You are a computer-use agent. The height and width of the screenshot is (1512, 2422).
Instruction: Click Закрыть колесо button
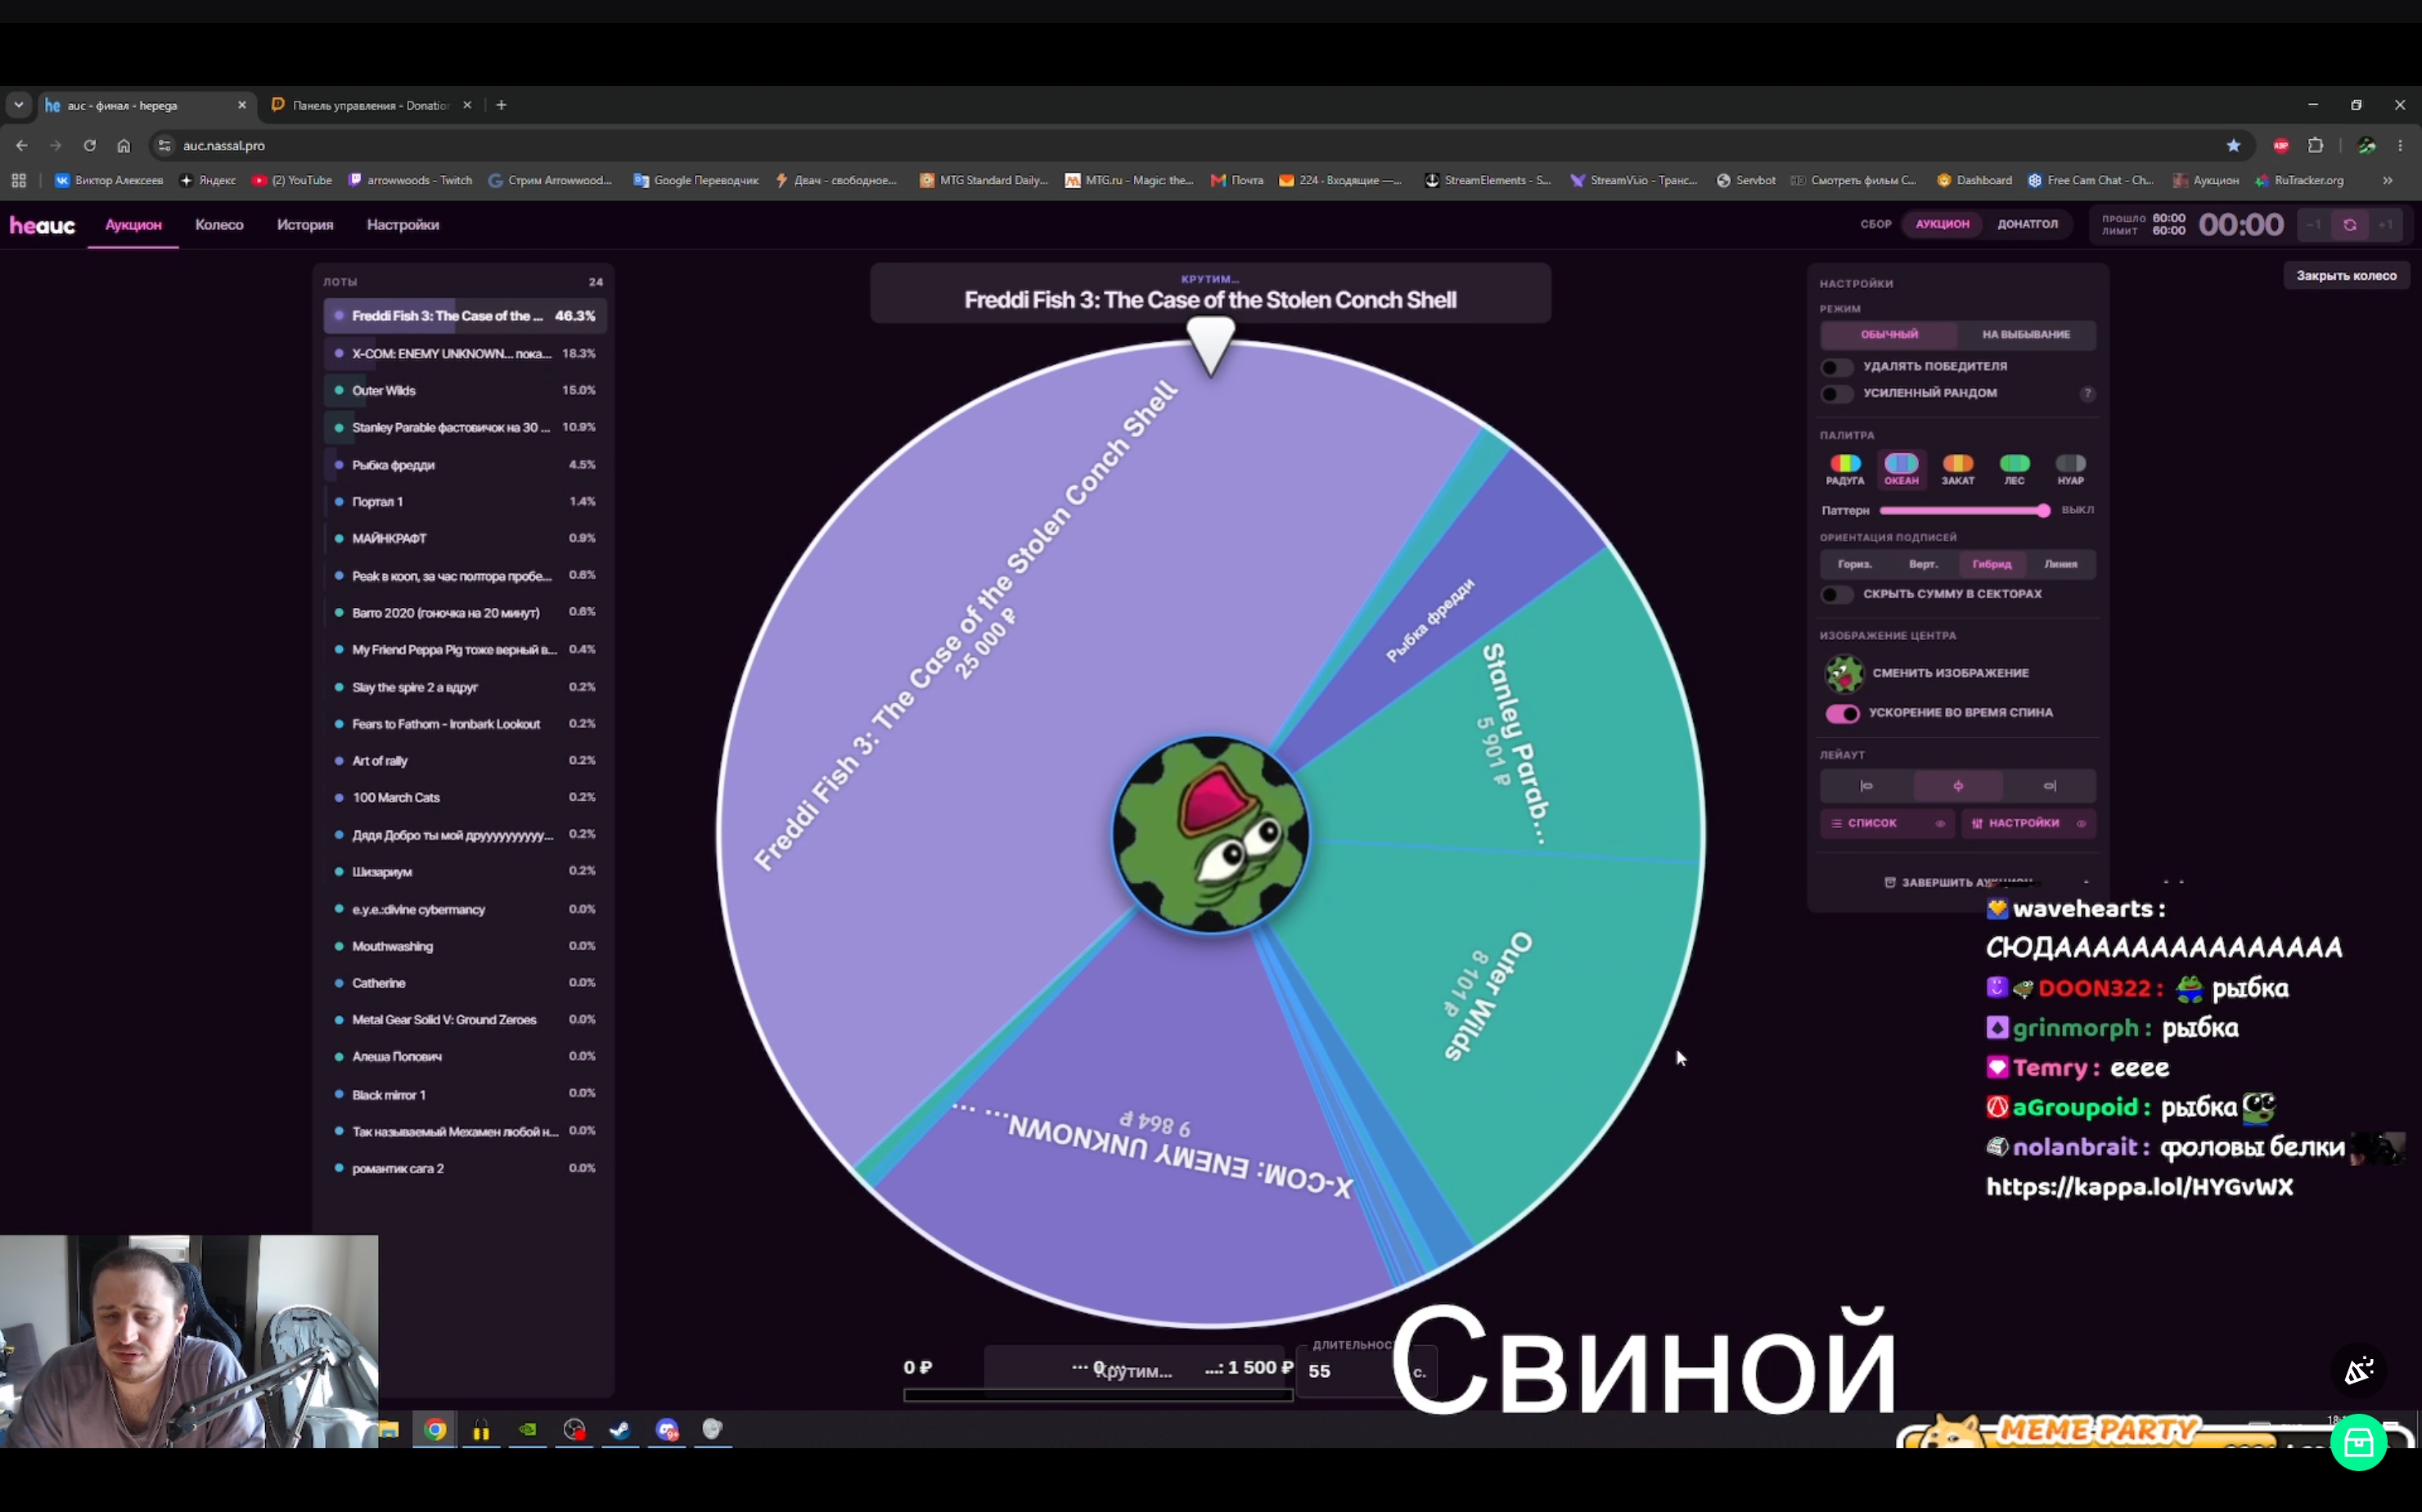[2346, 276]
